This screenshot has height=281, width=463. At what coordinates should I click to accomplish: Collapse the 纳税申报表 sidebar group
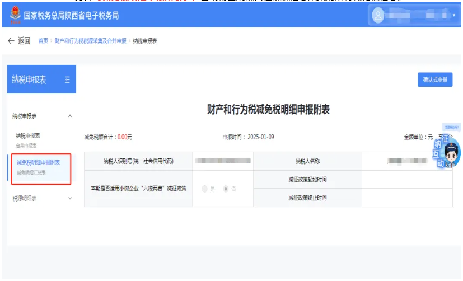[70, 116]
